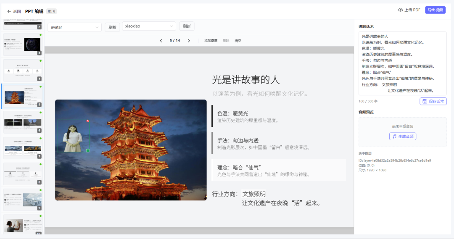The height and width of the screenshot is (239, 454).
Task: Select slide thumbnail 2
Action: [x=23, y=25]
